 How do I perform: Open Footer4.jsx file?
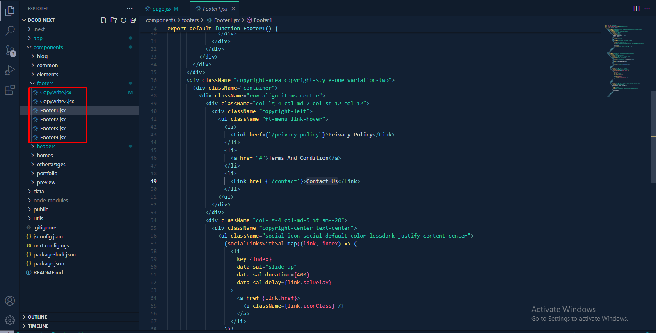tap(79, 137)
